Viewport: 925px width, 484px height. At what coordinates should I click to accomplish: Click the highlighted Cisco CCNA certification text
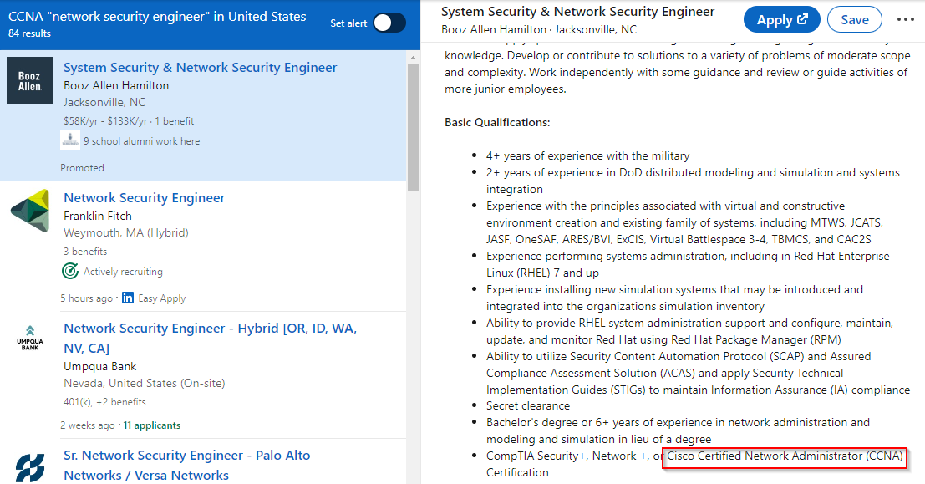pos(785,456)
